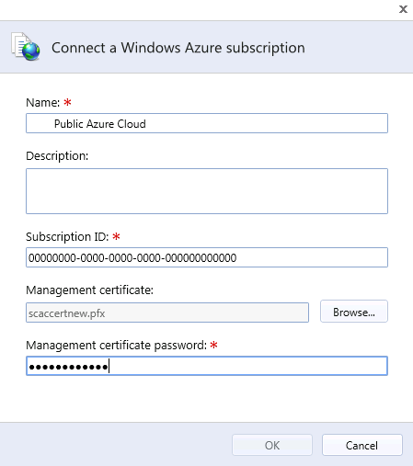Select the Subscription ID input field
The height and width of the screenshot is (466, 413).
coord(207,257)
